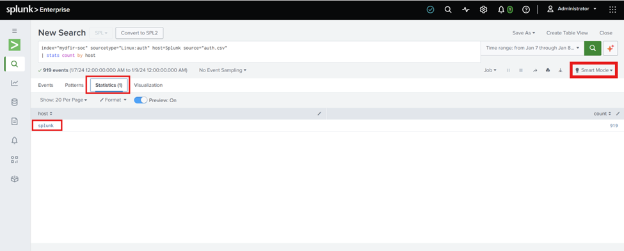Image resolution: width=624 pixels, height=251 pixels.
Task: Open the AI assistant sparkle button
Action: (610, 48)
